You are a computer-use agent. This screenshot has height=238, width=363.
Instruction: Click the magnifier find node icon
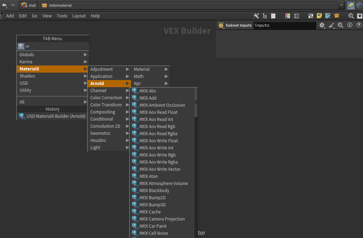pos(351,16)
